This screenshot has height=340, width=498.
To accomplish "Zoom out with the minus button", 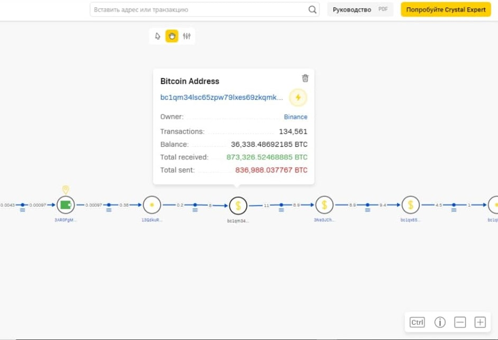I will [460, 322].
